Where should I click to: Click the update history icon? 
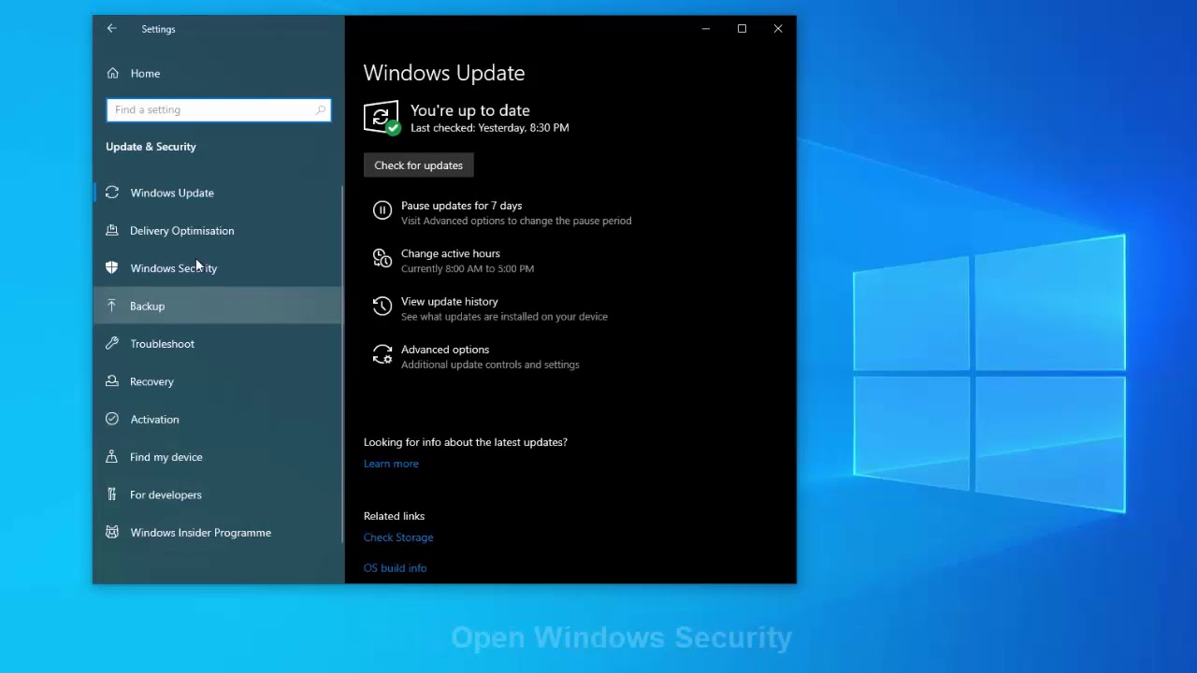[382, 307]
